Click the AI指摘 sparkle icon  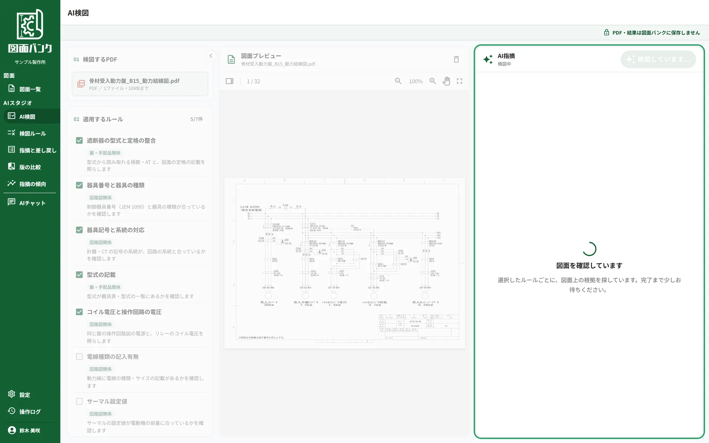coord(488,59)
